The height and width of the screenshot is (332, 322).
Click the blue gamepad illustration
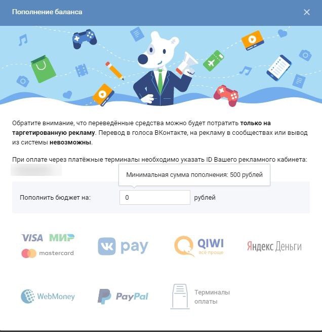tap(85, 39)
